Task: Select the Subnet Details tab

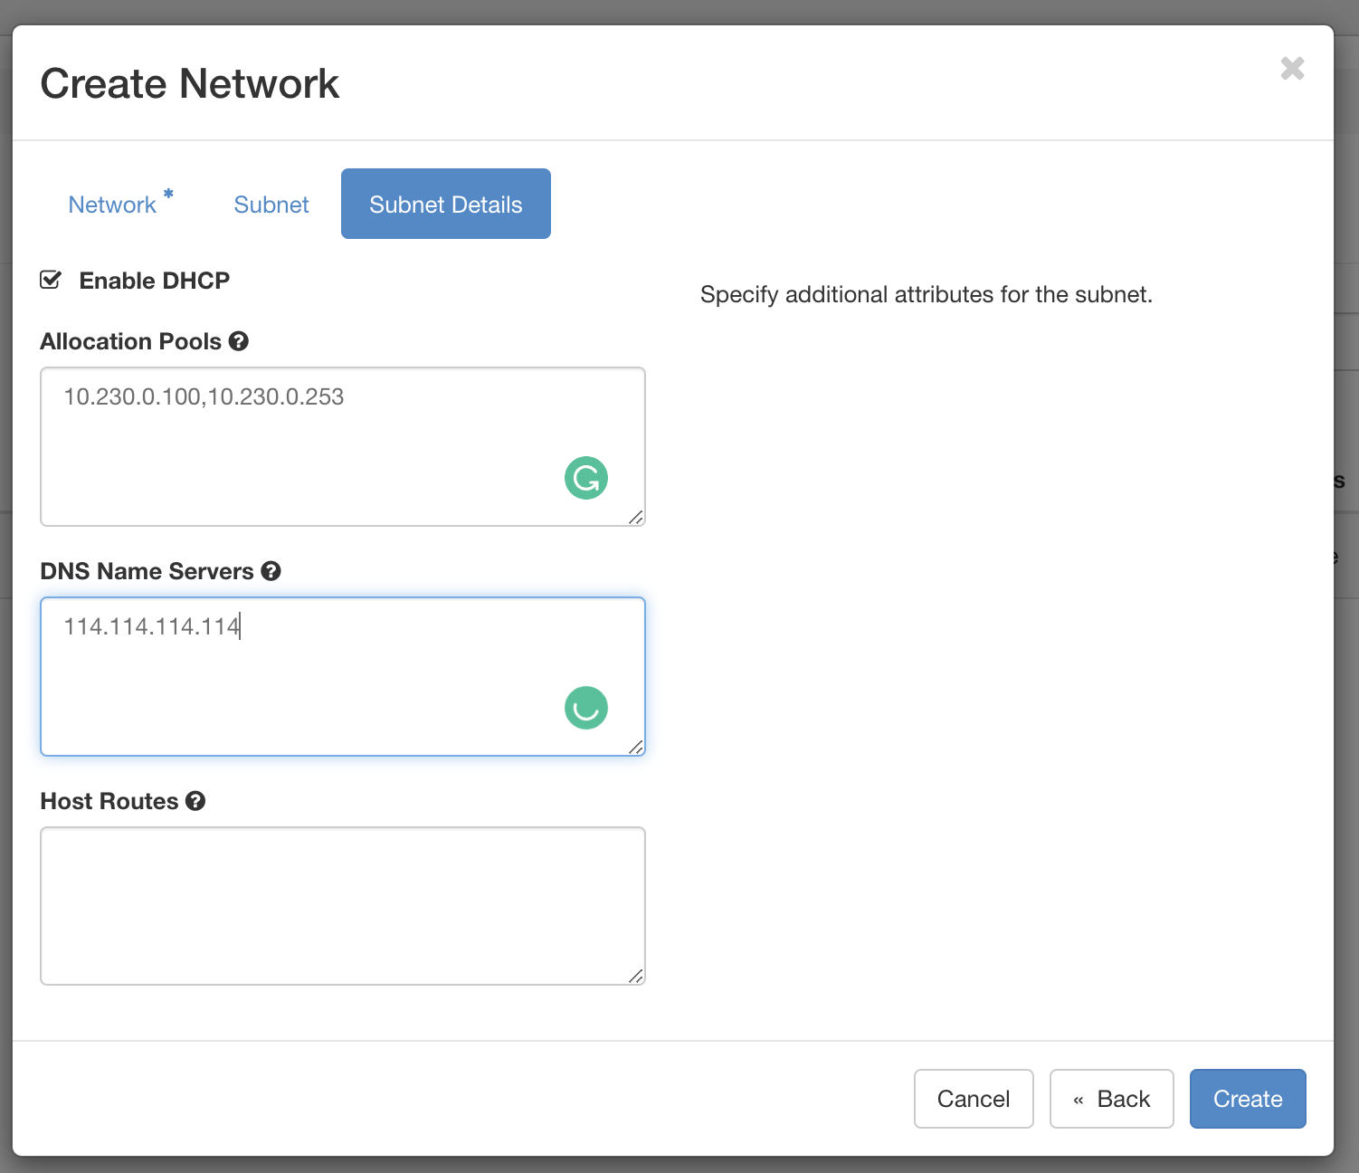Action: (x=445, y=204)
